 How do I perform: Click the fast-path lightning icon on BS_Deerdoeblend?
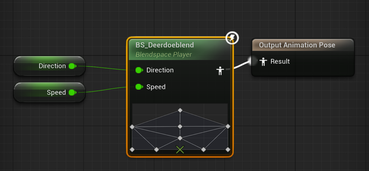tap(232, 38)
